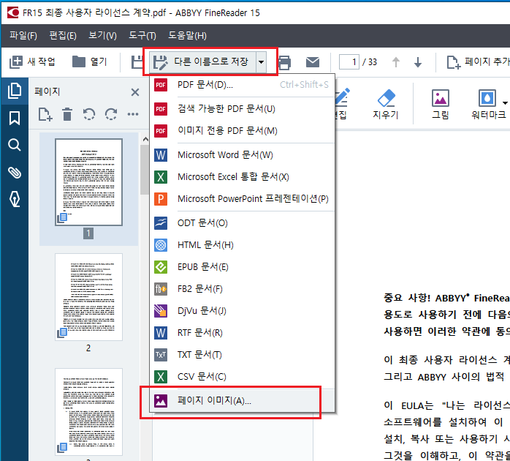Click the 페이지 추가 (add page) button
The width and height of the screenshot is (510, 461).
coord(477,62)
